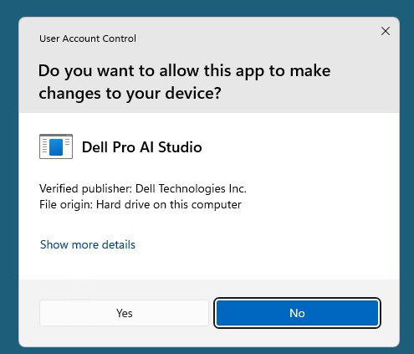The image size is (414, 354).
Task: Click the word "details" in blue link
Action: [x=119, y=244]
